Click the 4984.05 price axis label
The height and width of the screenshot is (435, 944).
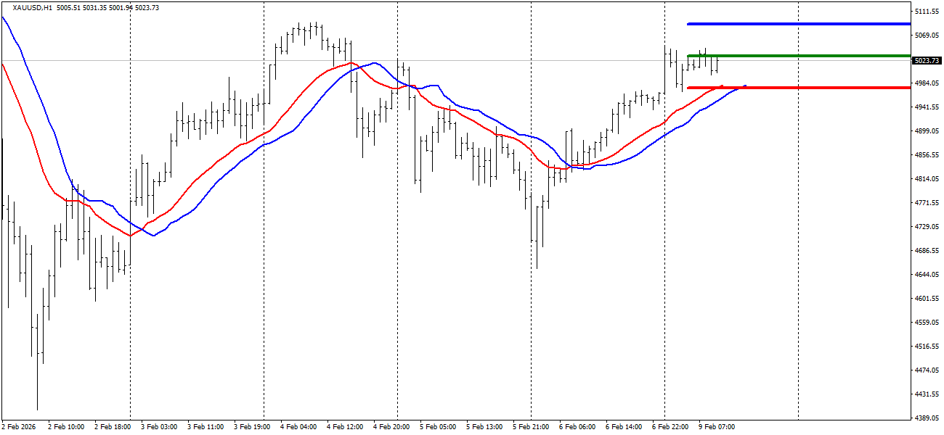point(927,83)
